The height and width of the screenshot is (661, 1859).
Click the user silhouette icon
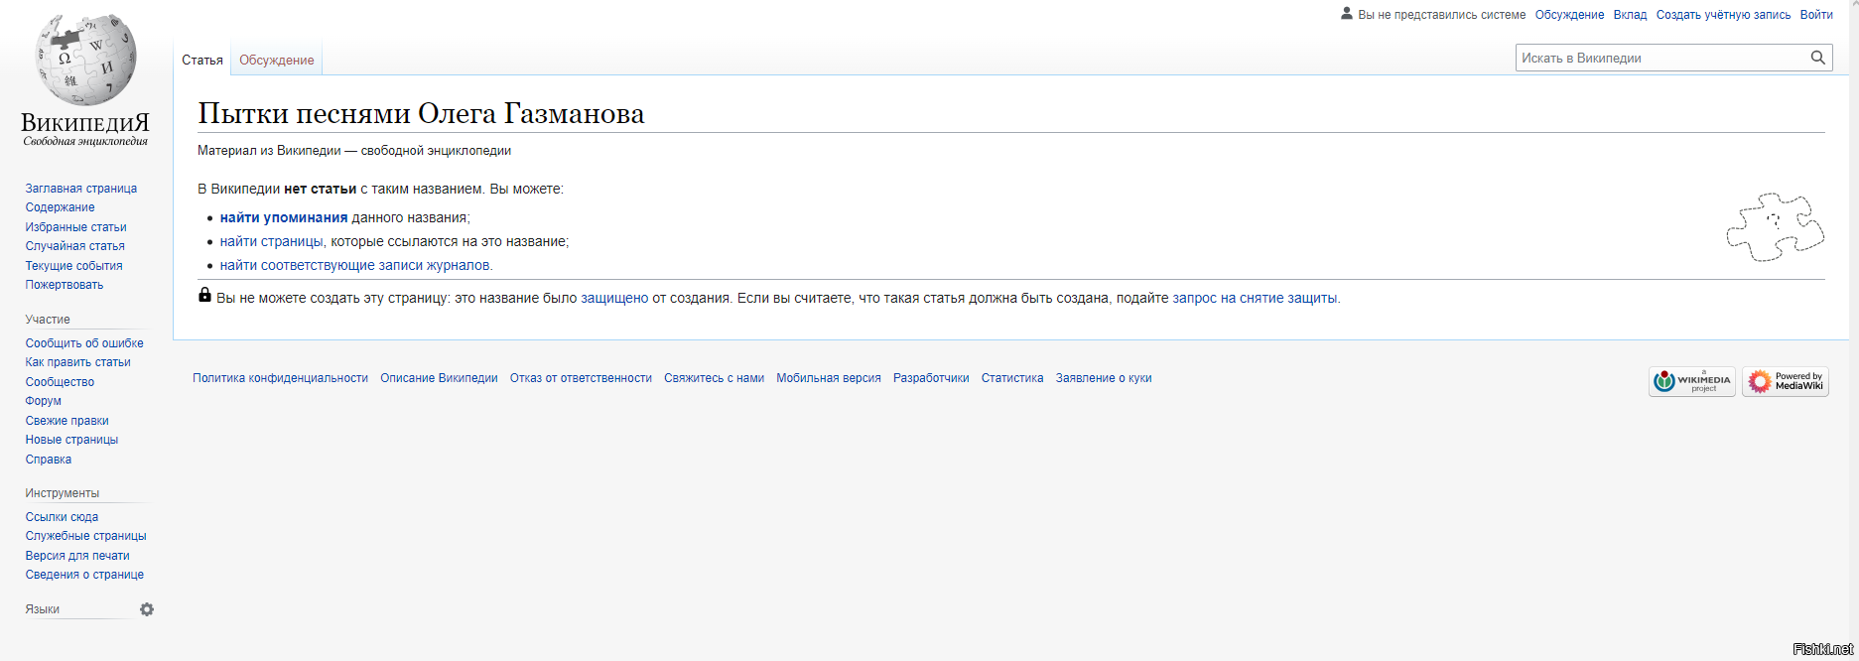[1347, 14]
